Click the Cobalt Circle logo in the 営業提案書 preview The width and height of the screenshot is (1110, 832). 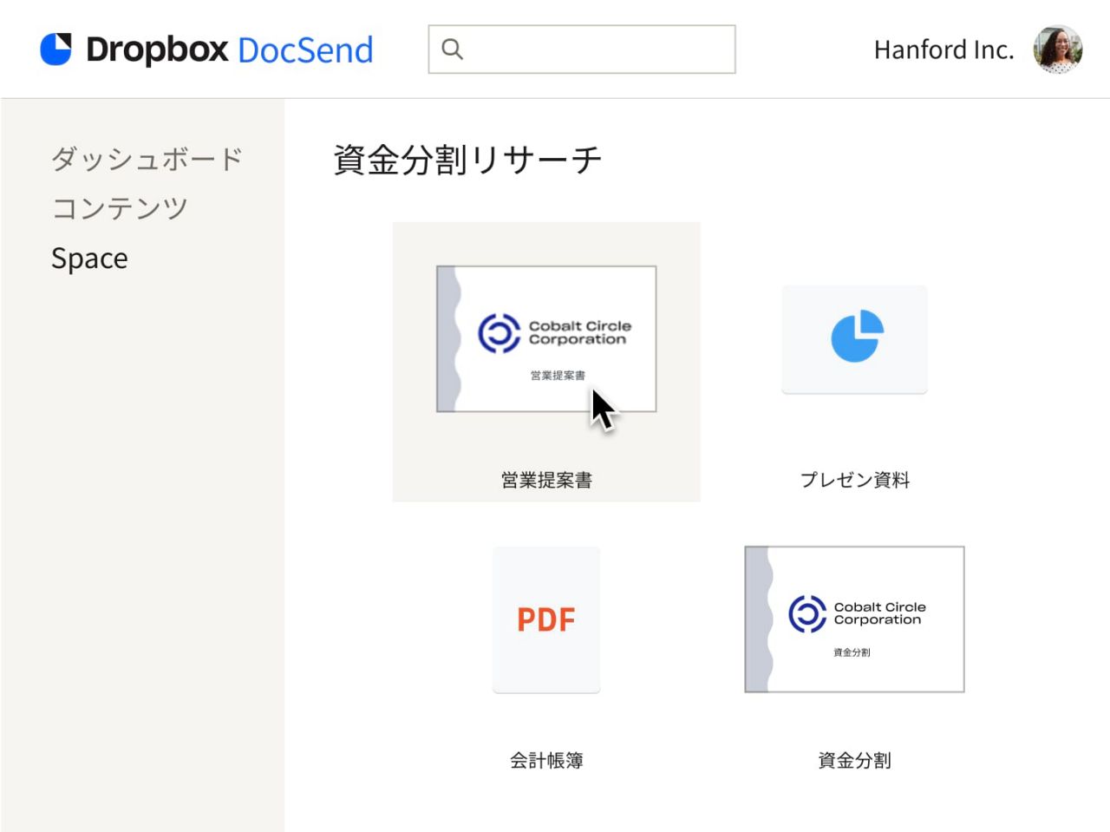click(499, 333)
